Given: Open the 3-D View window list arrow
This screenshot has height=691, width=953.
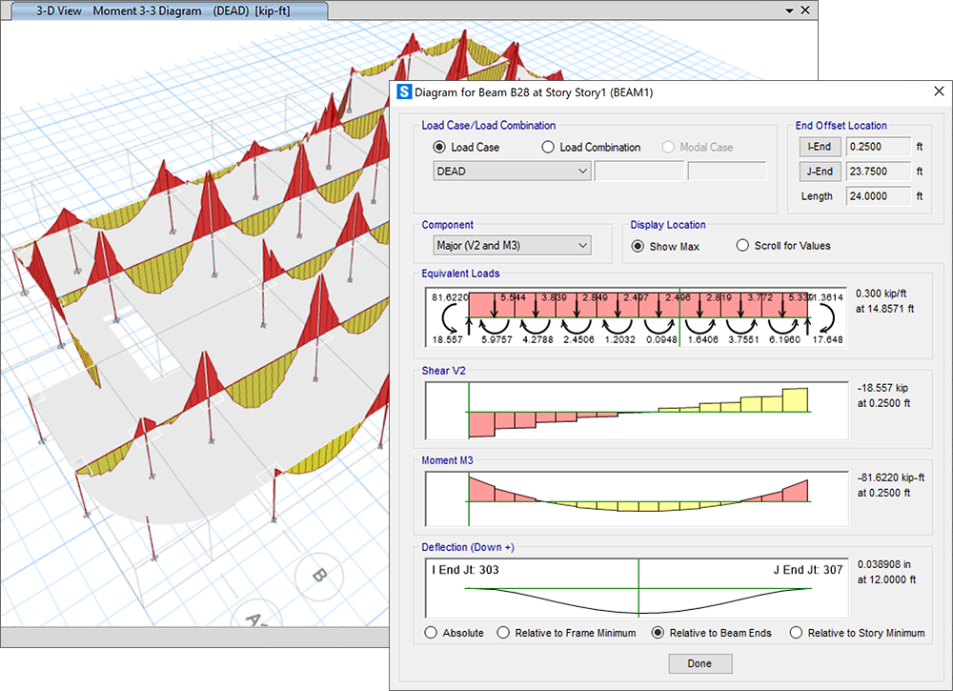Looking at the screenshot, I should [789, 10].
